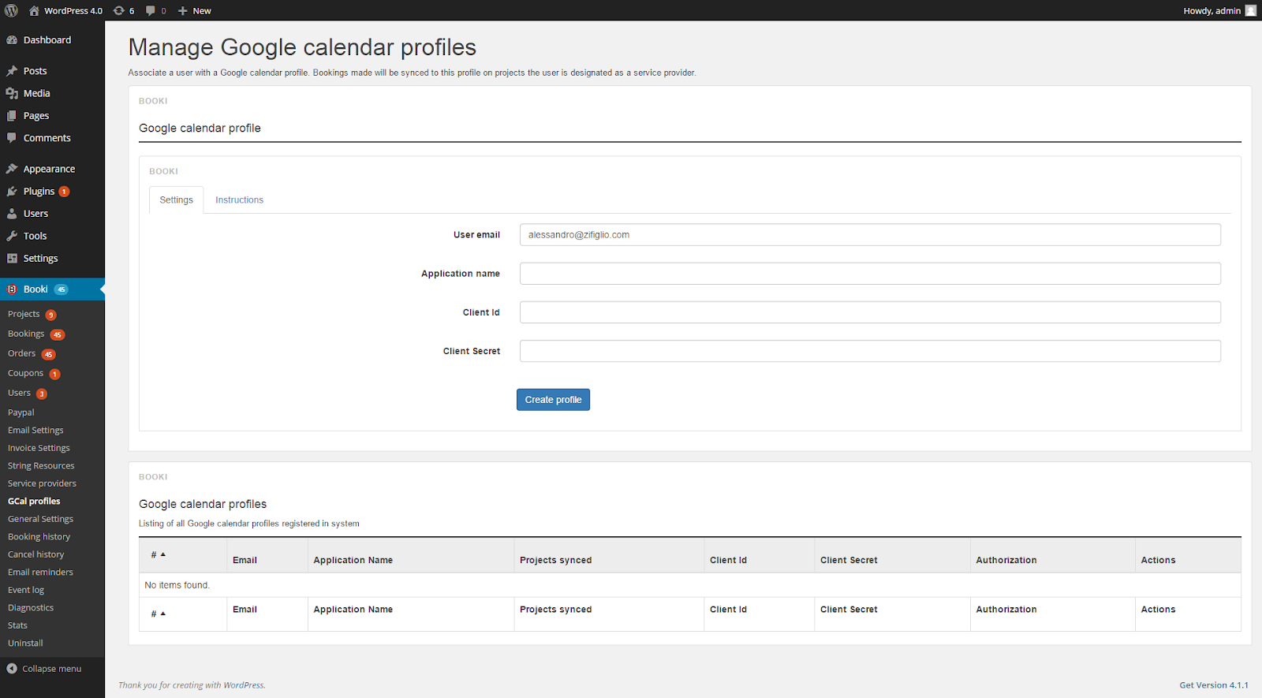Open Service providers submenu

coord(42,483)
